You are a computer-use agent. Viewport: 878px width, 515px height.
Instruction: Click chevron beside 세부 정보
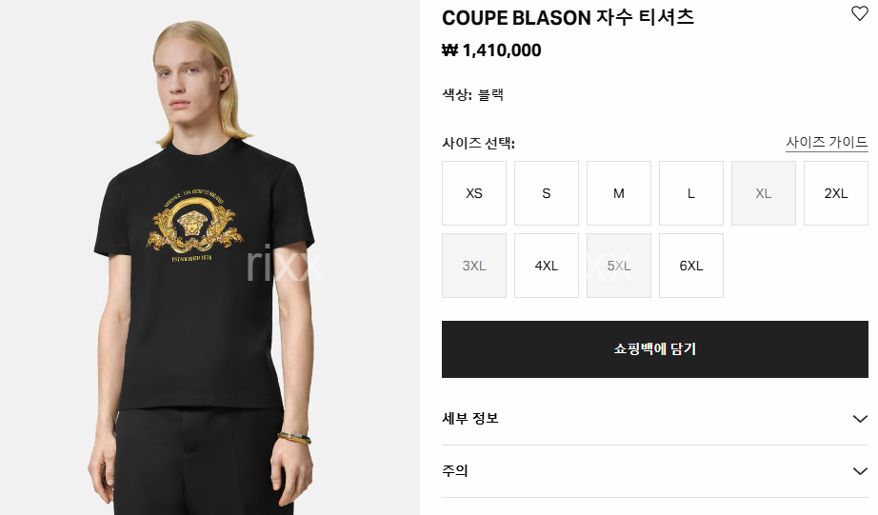pos(860,419)
